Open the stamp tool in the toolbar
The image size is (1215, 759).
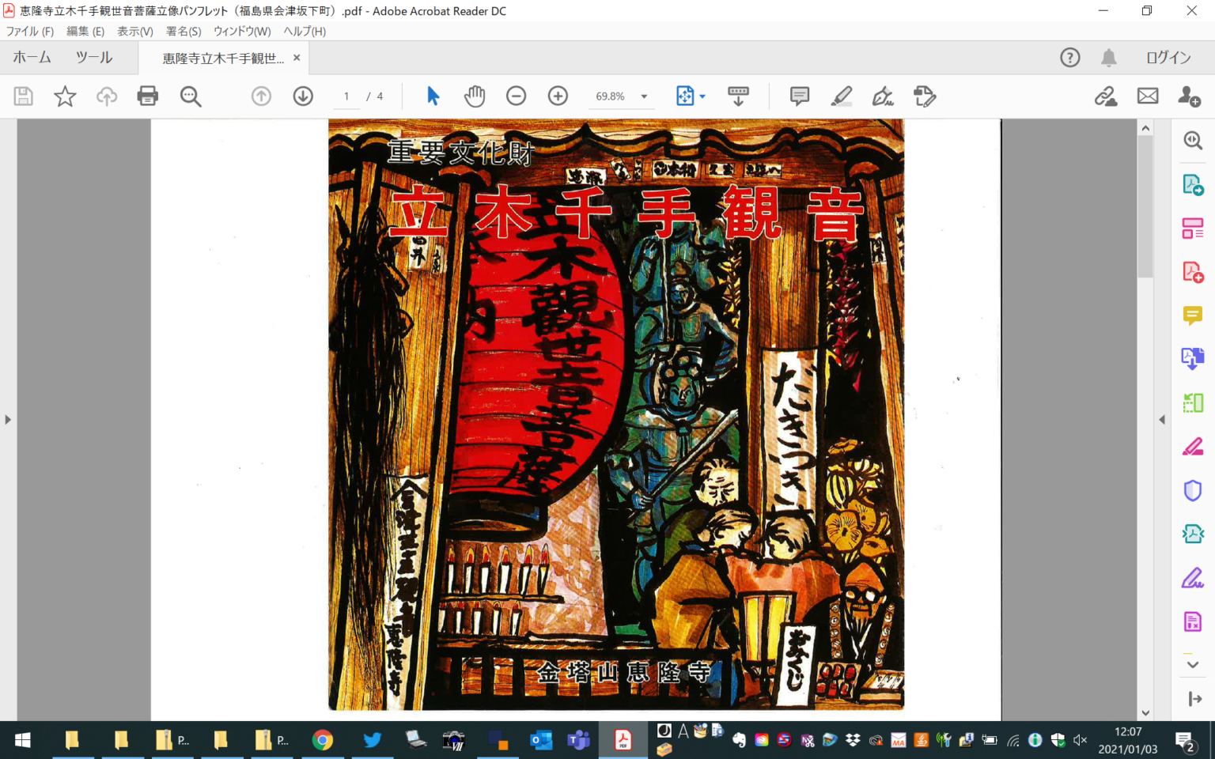coord(925,96)
